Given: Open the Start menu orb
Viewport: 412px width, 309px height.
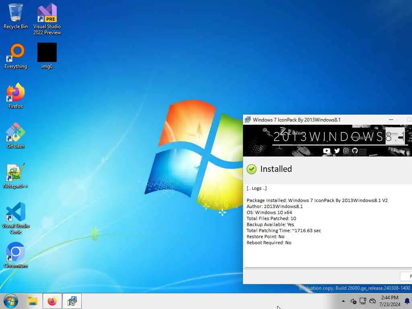Looking at the screenshot, I should coord(11,301).
